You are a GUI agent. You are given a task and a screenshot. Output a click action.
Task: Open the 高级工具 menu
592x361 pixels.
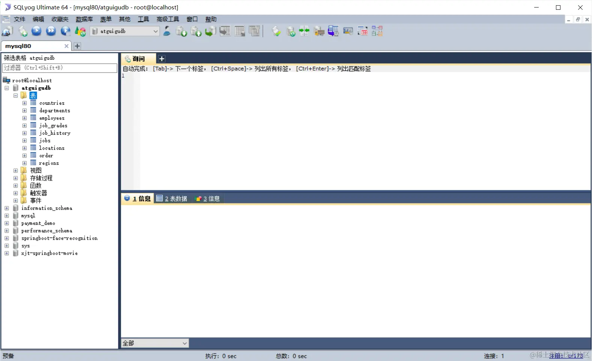point(168,19)
